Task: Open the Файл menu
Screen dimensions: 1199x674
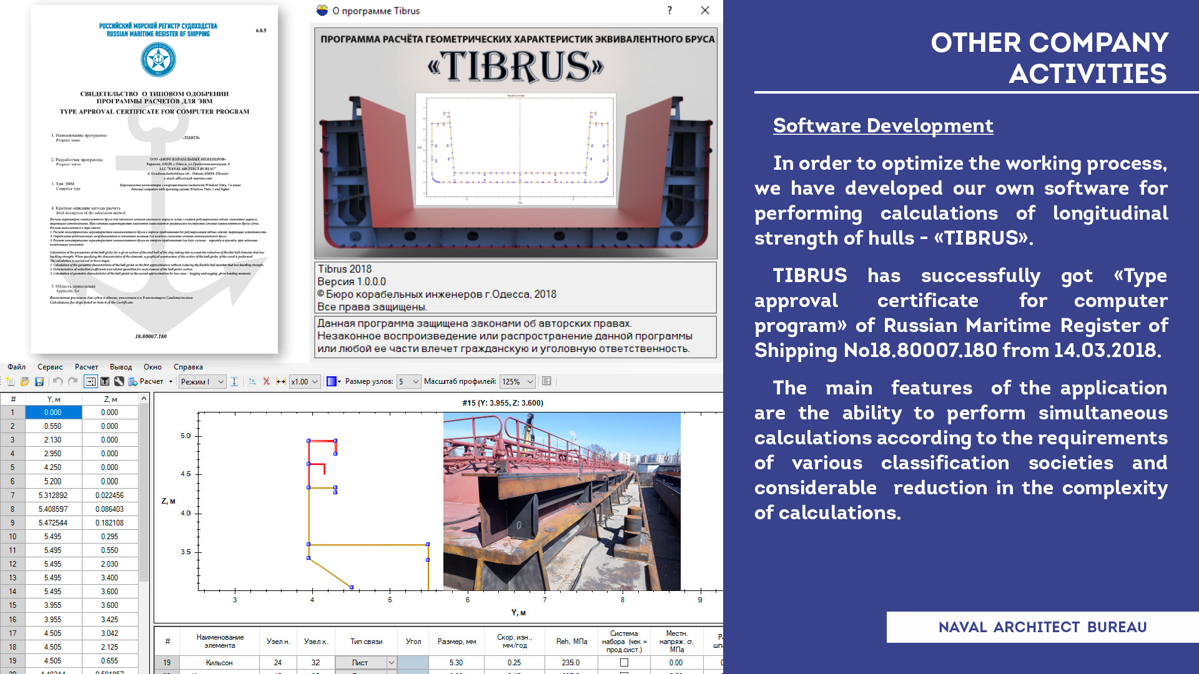Action: (17, 367)
